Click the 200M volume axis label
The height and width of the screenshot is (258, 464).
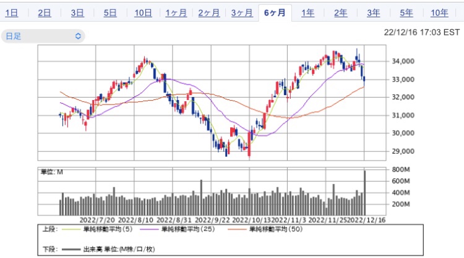pyautogui.click(x=401, y=204)
